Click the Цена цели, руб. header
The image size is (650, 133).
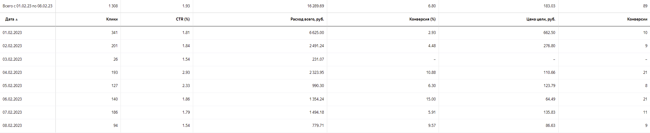[x=541, y=19]
